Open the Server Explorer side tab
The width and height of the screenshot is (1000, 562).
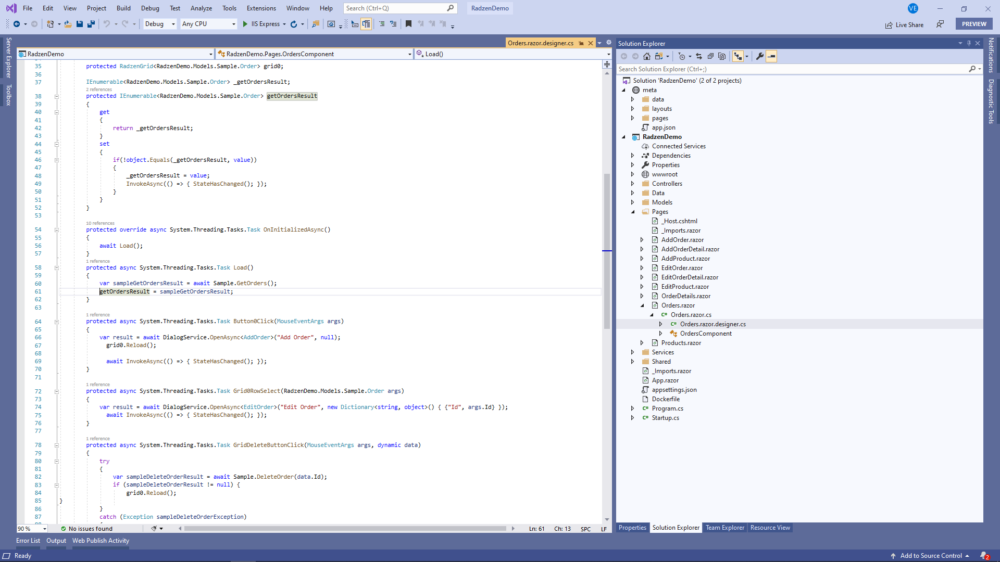pos(8,57)
